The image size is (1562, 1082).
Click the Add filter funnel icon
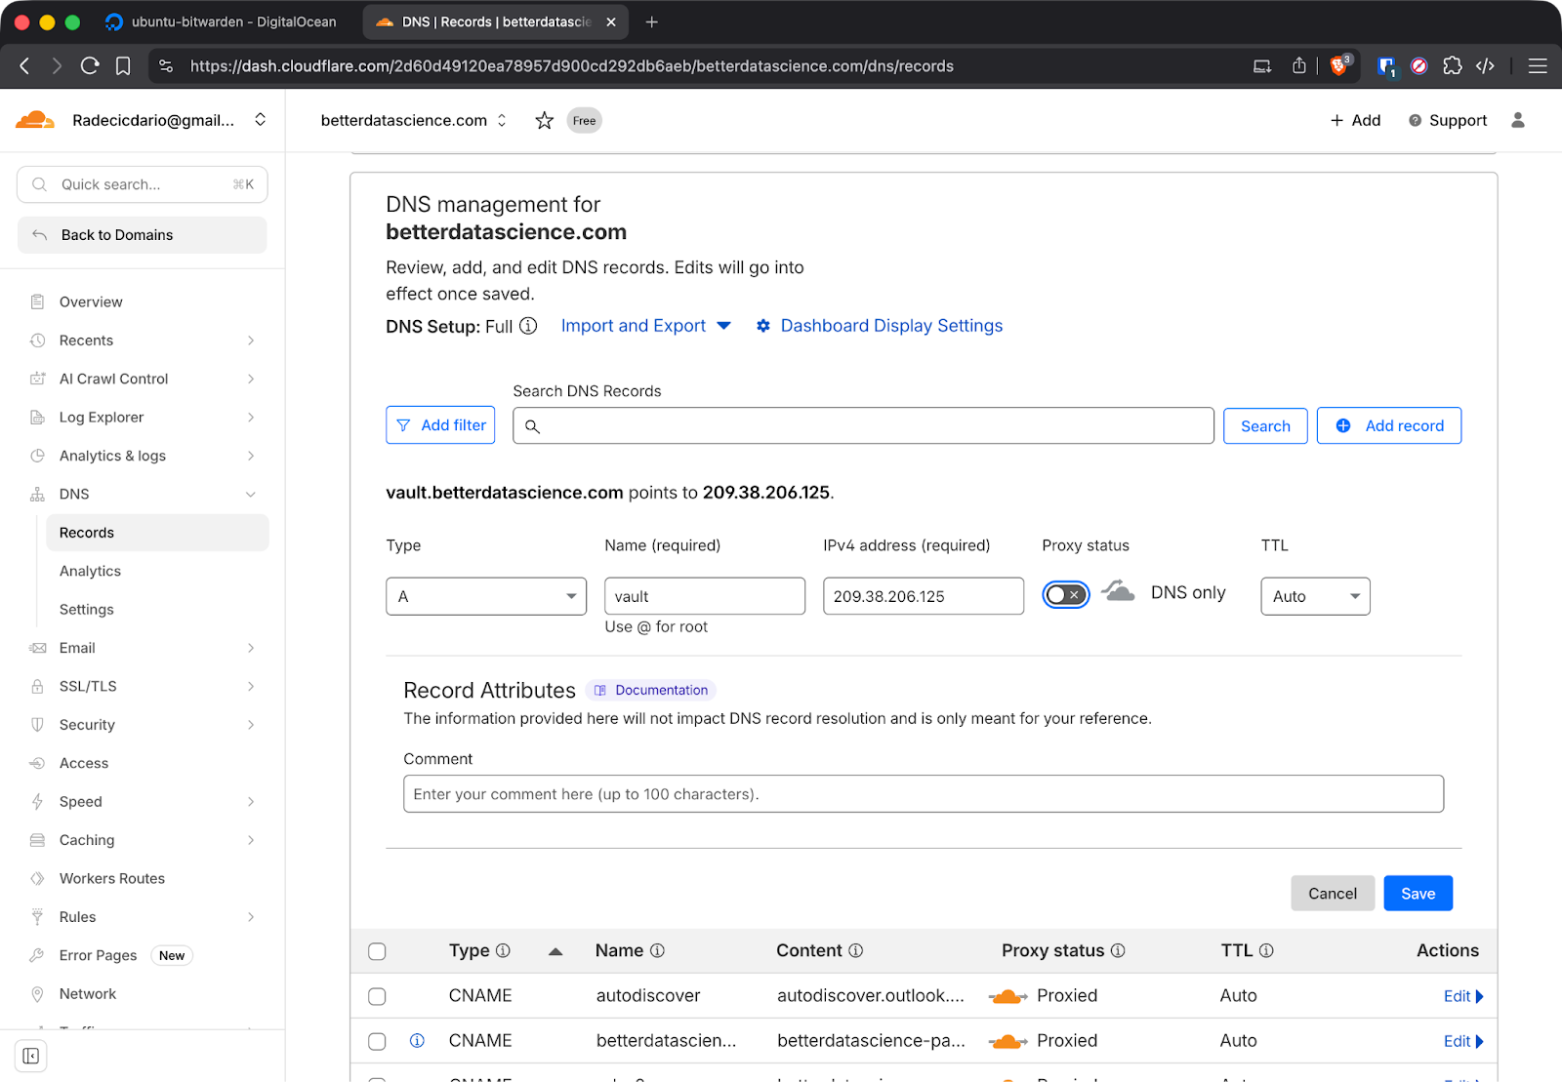pos(403,424)
